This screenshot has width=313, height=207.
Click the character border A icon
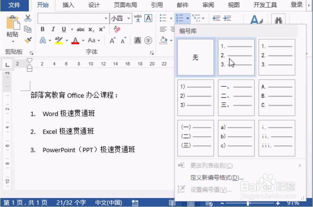pos(148,18)
